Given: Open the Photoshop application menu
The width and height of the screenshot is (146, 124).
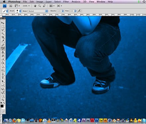Looking at the screenshot, I should 14,2.
